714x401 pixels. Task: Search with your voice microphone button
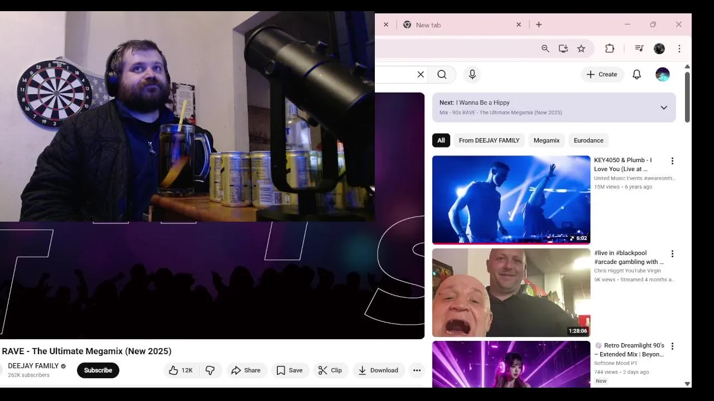click(x=472, y=75)
